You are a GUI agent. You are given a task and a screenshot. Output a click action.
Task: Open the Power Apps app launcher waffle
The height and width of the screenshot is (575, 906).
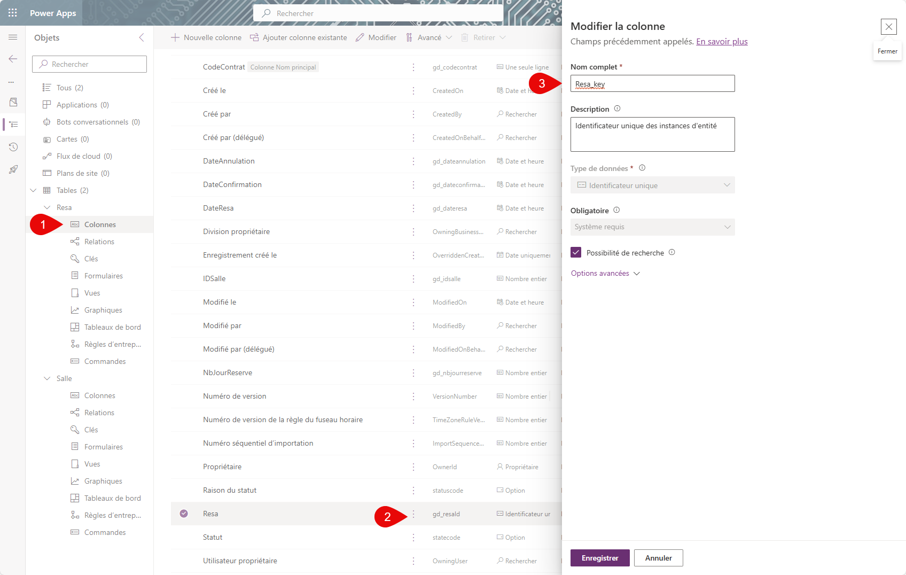tap(13, 13)
